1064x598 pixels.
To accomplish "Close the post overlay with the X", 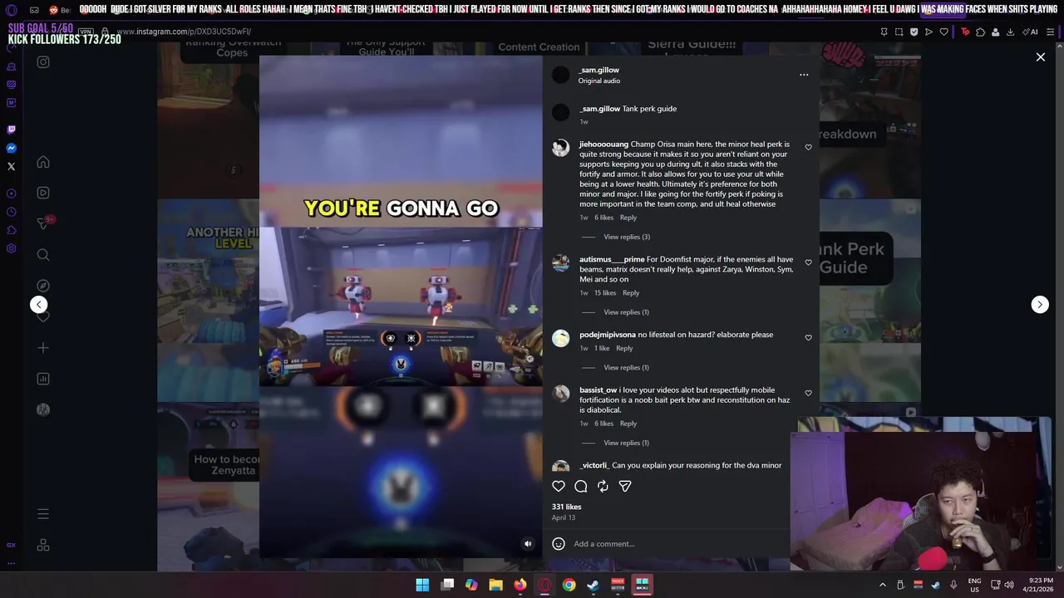I will [x=1040, y=57].
